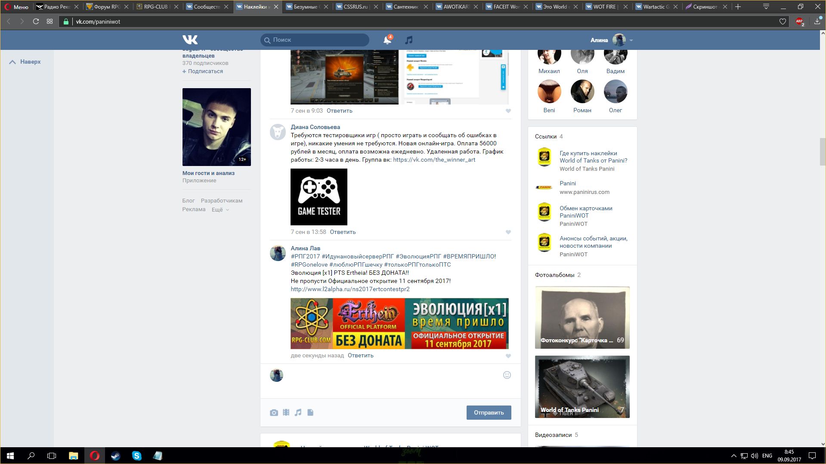Image resolution: width=826 pixels, height=464 pixels.
Task: Open the Обмен карточками PaniniWOT link
Action: pos(586,212)
